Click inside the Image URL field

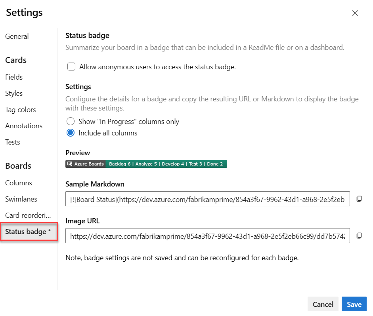[x=206, y=236]
